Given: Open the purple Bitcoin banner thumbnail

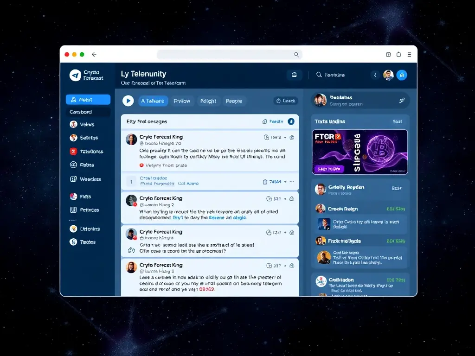Looking at the screenshot, I should pos(360,152).
